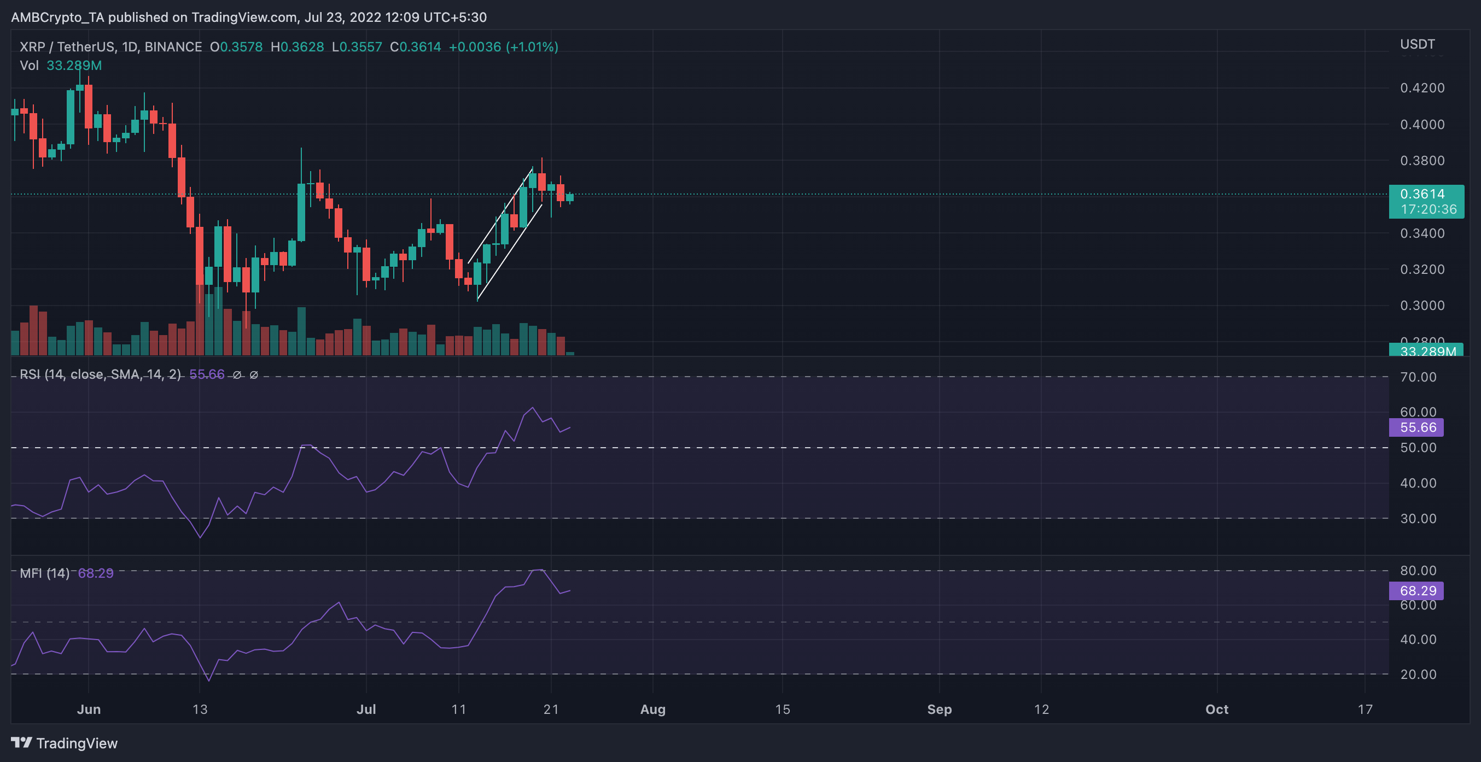This screenshot has height=762, width=1481.
Task: Click the 21 date label on time axis
Action: pyautogui.click(x=551, y=709)
